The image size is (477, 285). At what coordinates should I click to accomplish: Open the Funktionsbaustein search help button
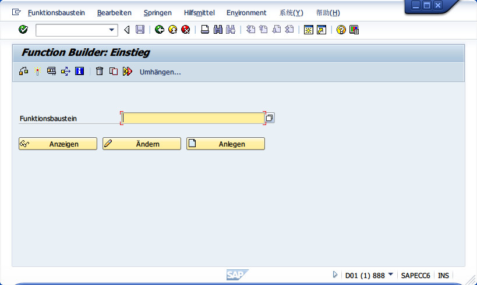coord(270,118)
